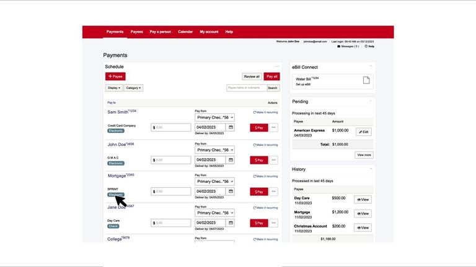Open the My account tab

[209, 32]
